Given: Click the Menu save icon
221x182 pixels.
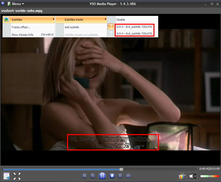Looking at the screenshot, I should coord(9,4).
